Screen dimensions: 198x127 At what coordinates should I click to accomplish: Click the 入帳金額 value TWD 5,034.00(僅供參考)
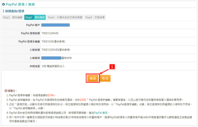click(x=56, y=50)
